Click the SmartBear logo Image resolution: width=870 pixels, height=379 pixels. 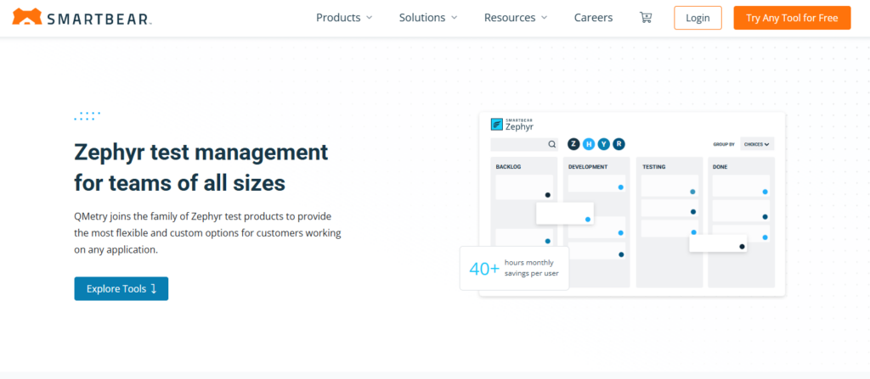(82, 17)
